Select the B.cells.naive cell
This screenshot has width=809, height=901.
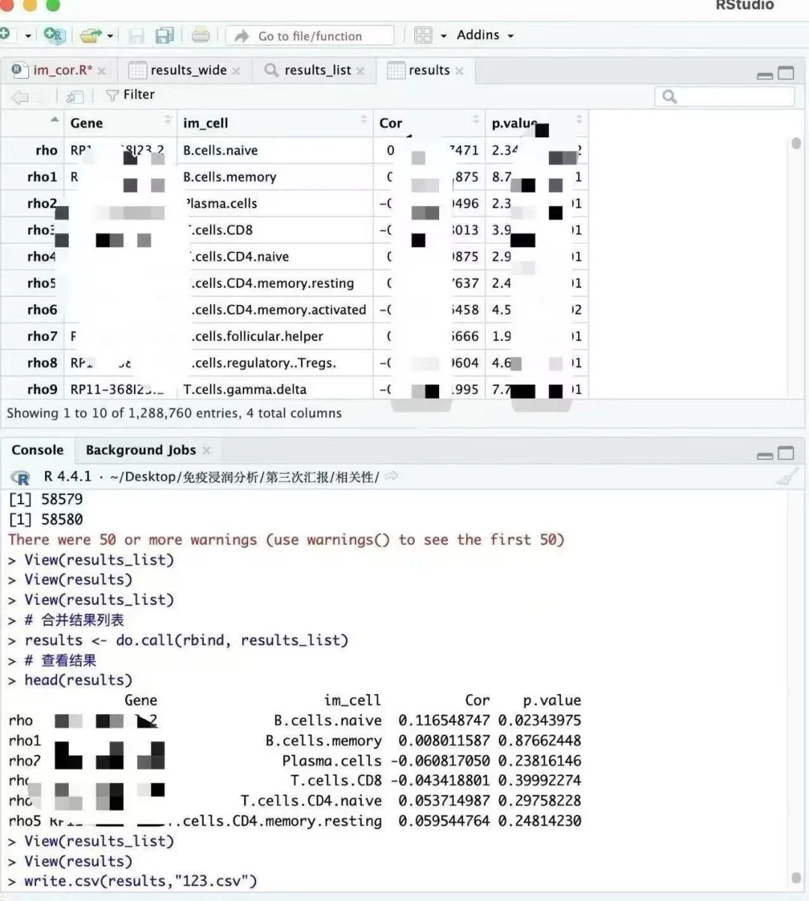[x=275, y=151]
